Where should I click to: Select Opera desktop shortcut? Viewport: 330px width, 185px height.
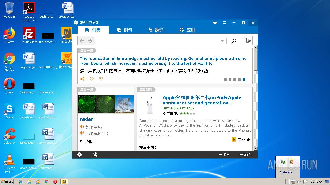click(9, 86)
